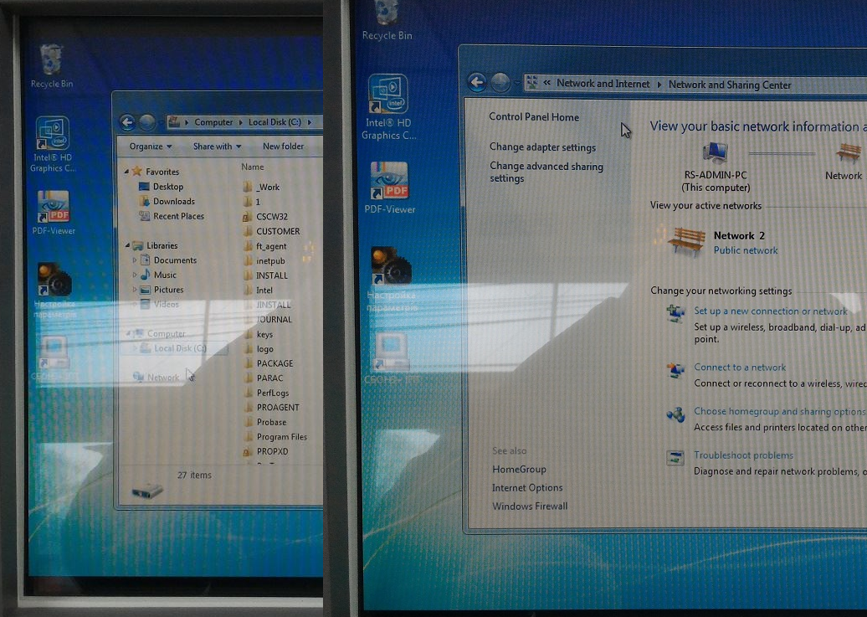867x617 pixels.
Task: Click forward arrow in Network and Sharing Center
Action: coord(500,82)
